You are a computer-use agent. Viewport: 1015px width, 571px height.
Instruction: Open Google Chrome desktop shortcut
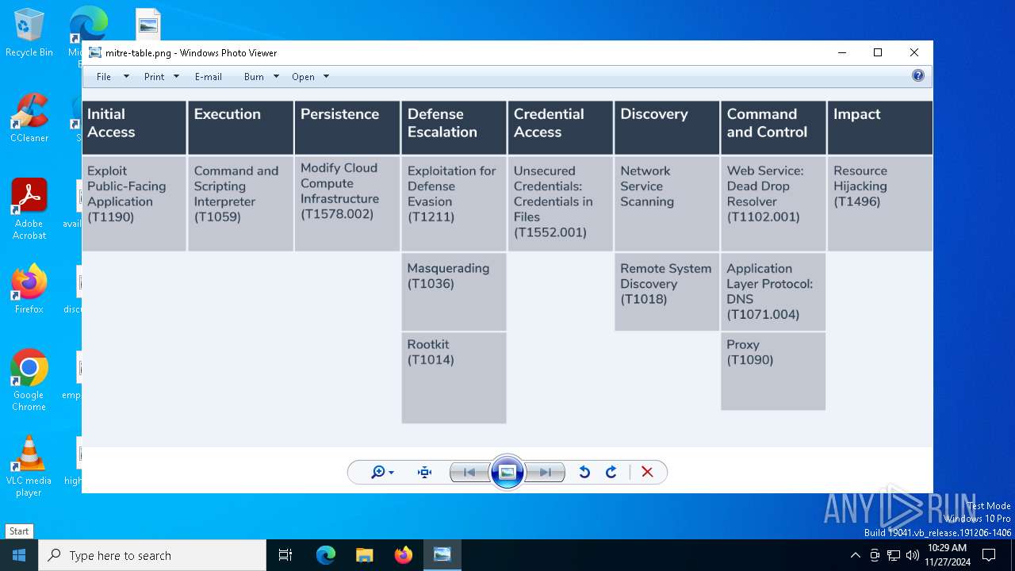coord(29,381)
